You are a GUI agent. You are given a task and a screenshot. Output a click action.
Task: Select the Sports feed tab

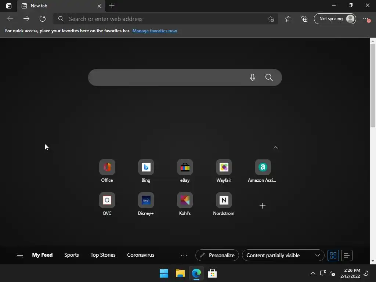(x=72, y=255)
